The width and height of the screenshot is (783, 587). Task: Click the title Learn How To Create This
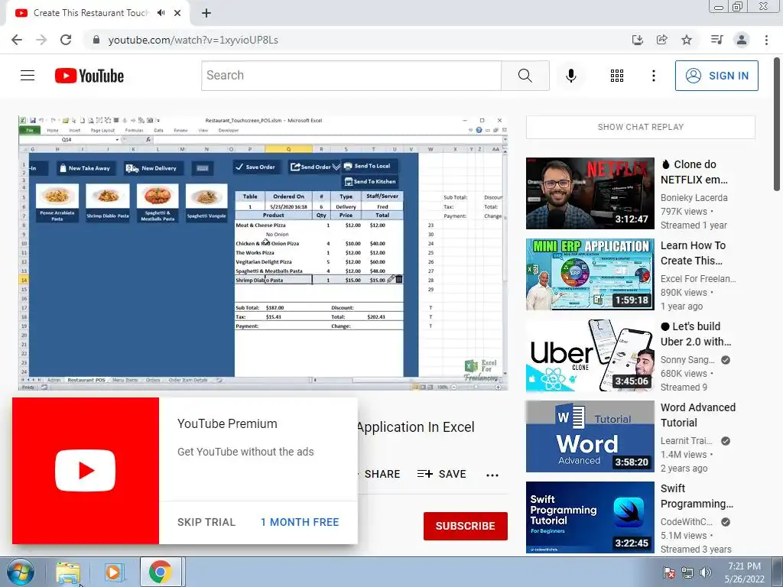click(693, 253)
